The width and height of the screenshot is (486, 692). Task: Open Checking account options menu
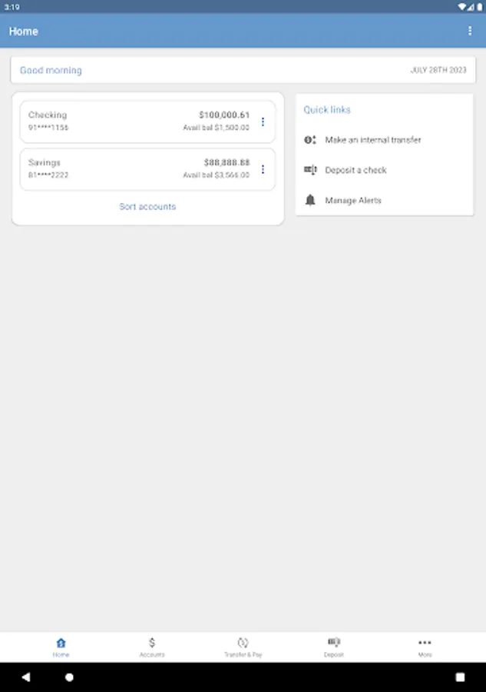[263, 121]
